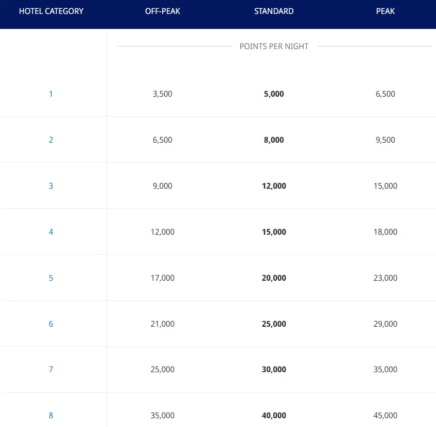The image size is (436, 427).
Task: Select the 20,000 standard points cell
Action: pyautogui.click(x=274, y=278)
